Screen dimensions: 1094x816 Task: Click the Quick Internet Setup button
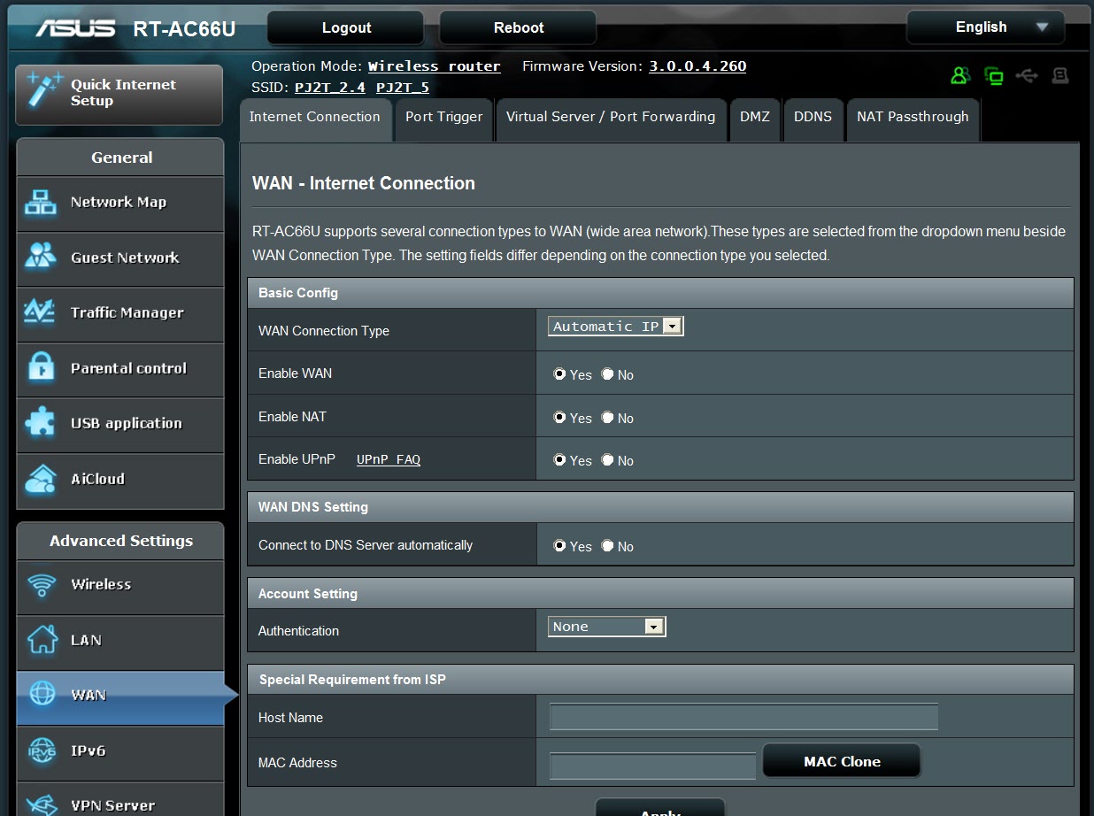click(x=119, y=94)
